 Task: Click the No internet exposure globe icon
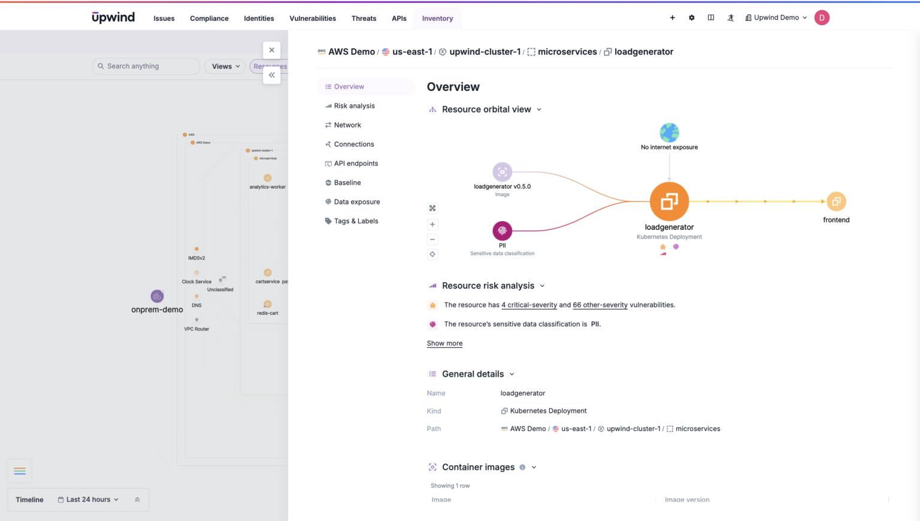coord(669,132)
